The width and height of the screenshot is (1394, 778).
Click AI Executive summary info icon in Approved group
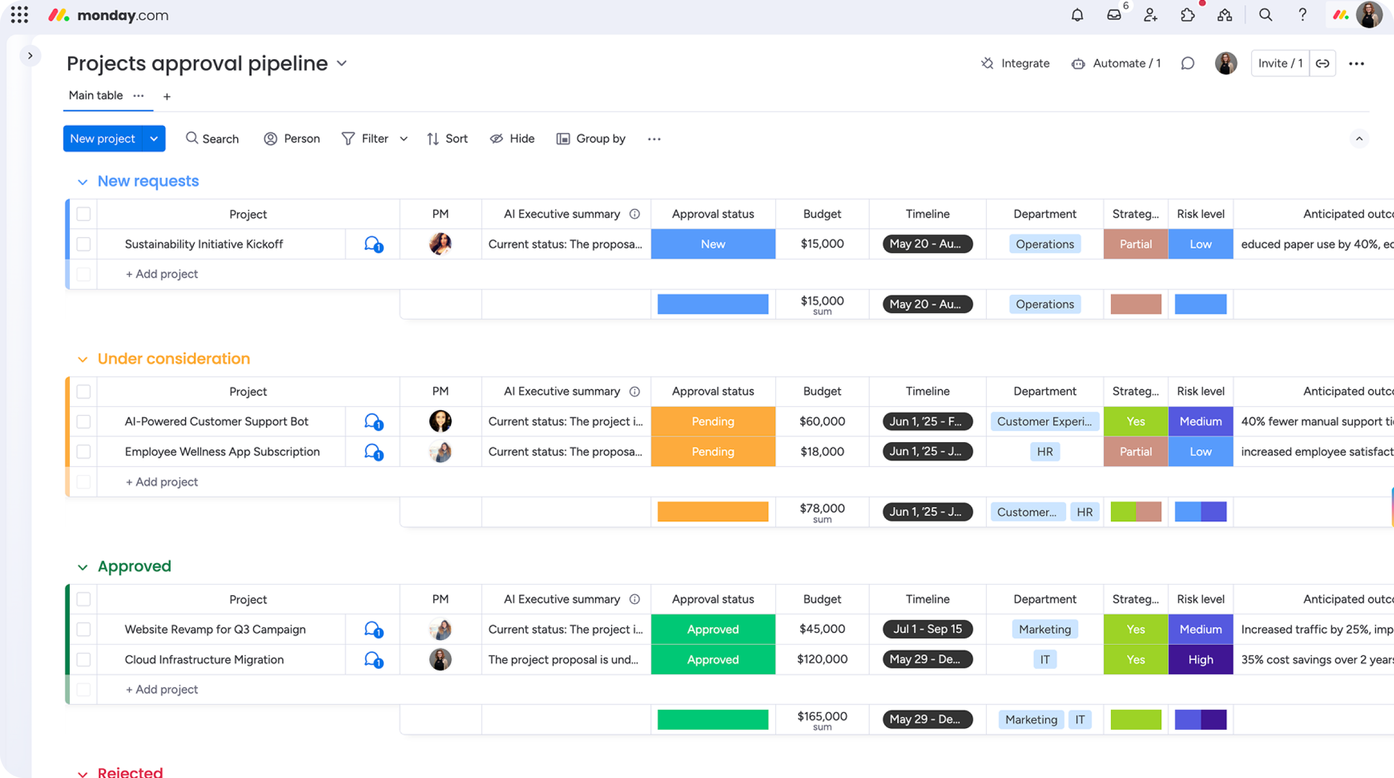(635, 600)
